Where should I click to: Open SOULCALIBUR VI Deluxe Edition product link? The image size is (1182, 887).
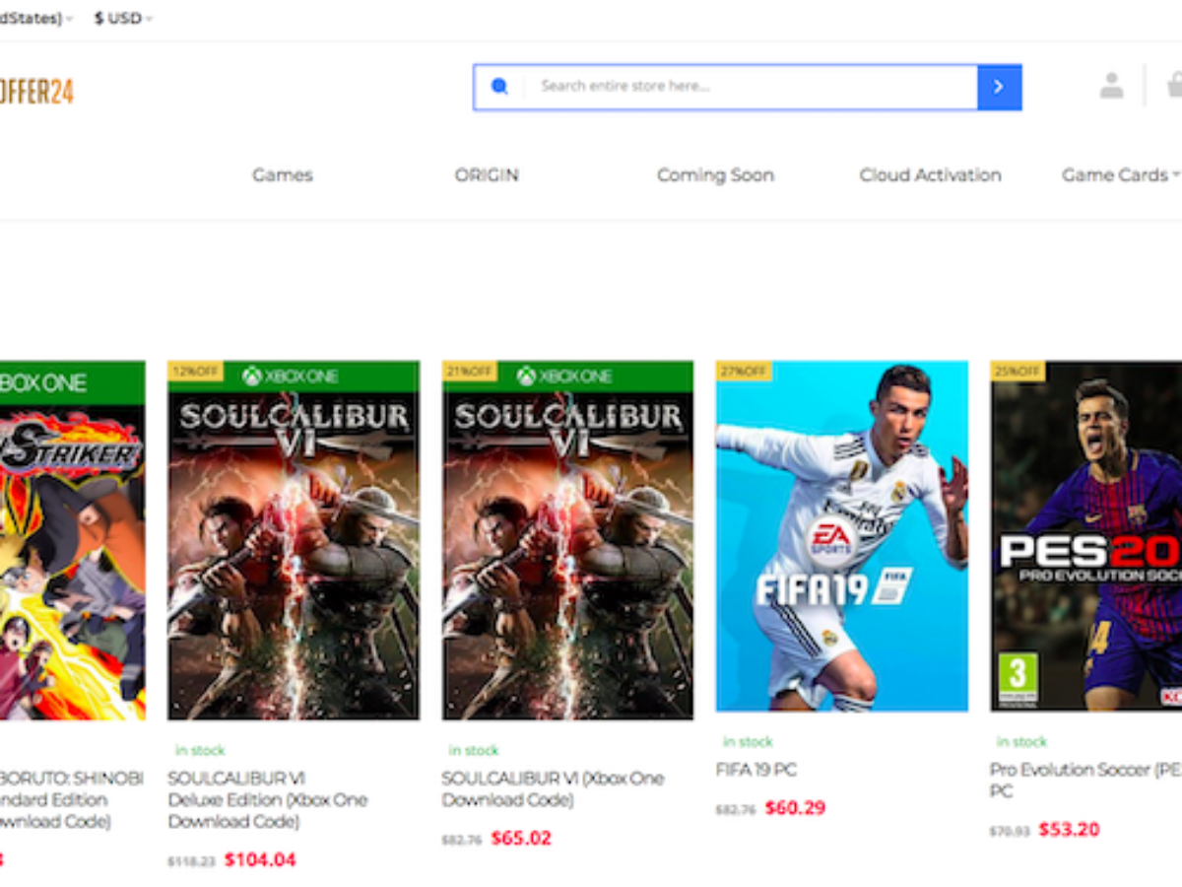[x=267, y=799]
